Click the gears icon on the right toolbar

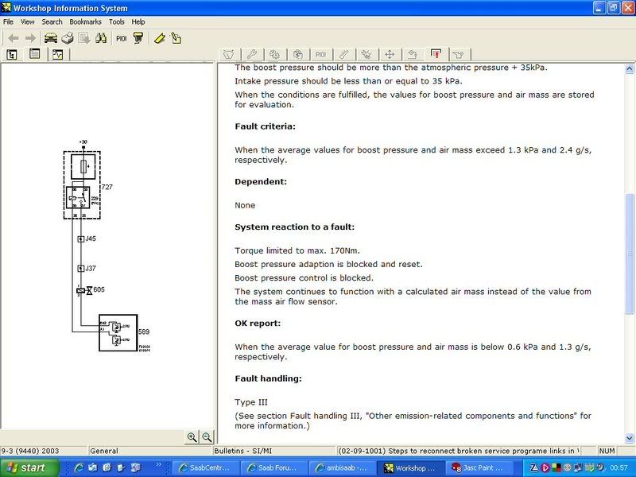tap(274, 53)
